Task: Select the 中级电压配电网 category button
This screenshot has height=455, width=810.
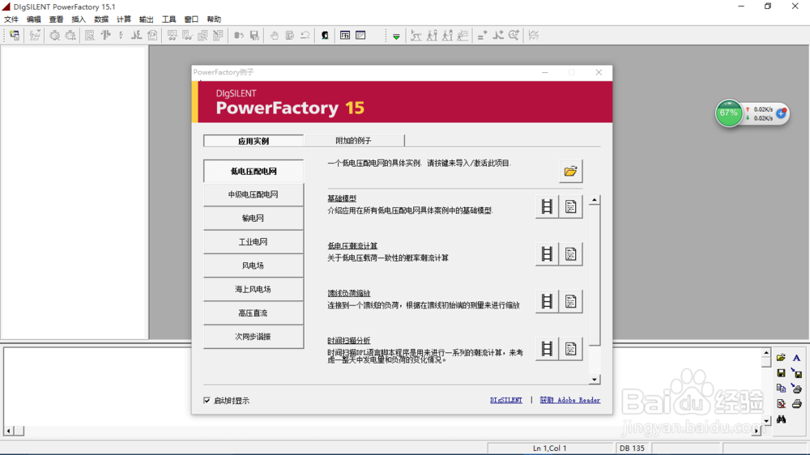Action: (254, 194)
